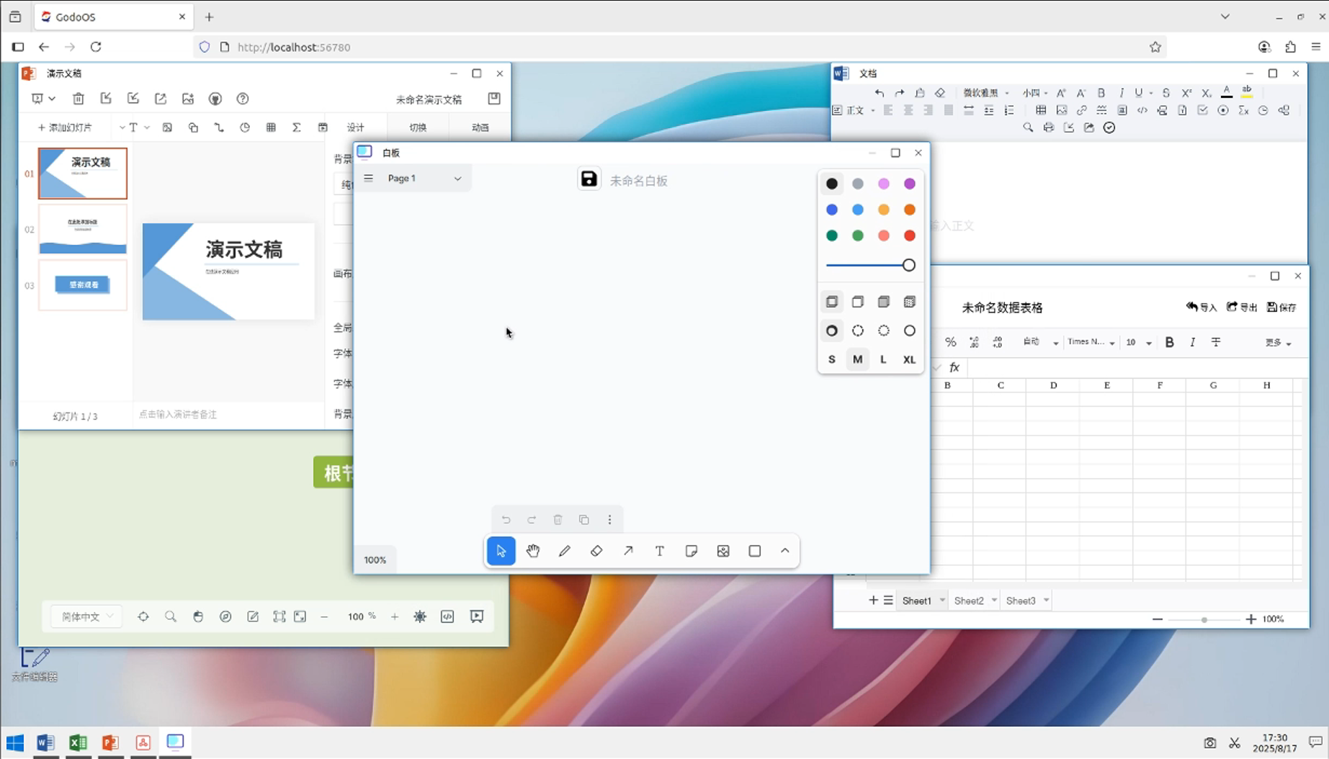Open the Page 1 dropdown
Screen dimensions: 1329x759
[424, 178]
